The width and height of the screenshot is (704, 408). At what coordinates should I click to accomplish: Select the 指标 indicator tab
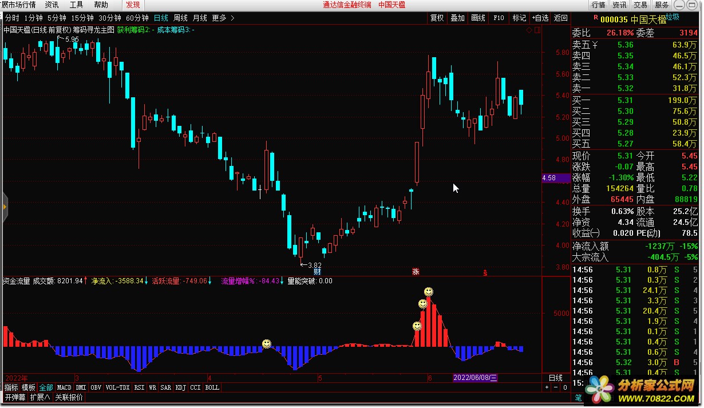[11, 387]
